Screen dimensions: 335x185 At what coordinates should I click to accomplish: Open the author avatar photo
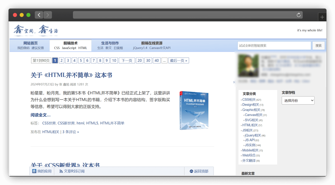[x=248, y=65]
